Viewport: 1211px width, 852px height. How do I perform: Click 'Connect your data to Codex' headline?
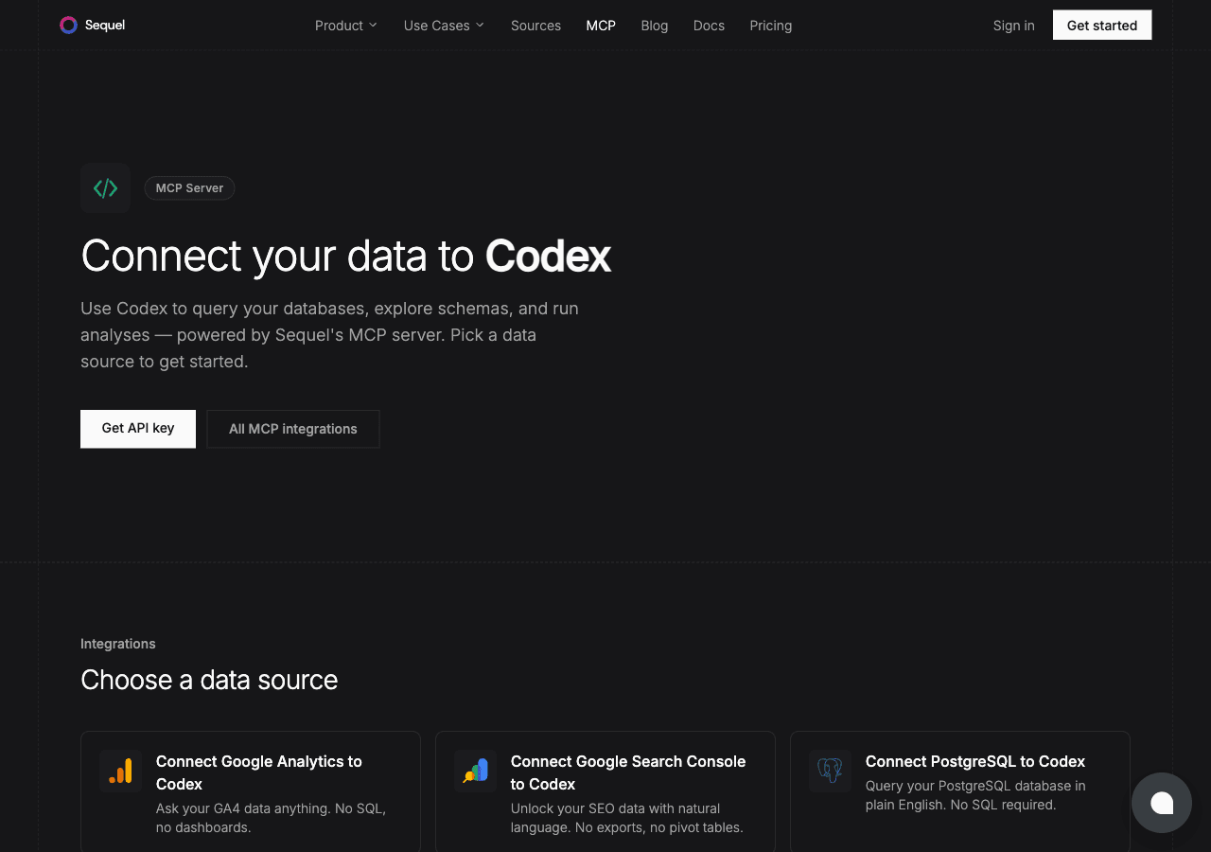[346, 257]
